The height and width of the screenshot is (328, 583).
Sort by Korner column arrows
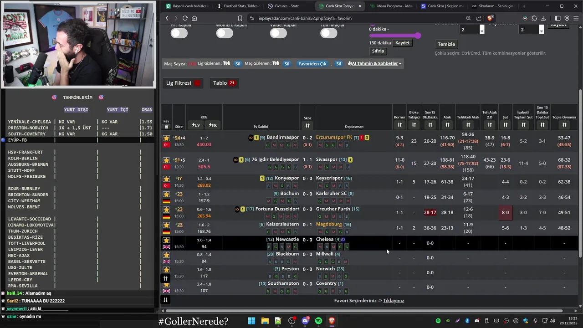point(399,125)
